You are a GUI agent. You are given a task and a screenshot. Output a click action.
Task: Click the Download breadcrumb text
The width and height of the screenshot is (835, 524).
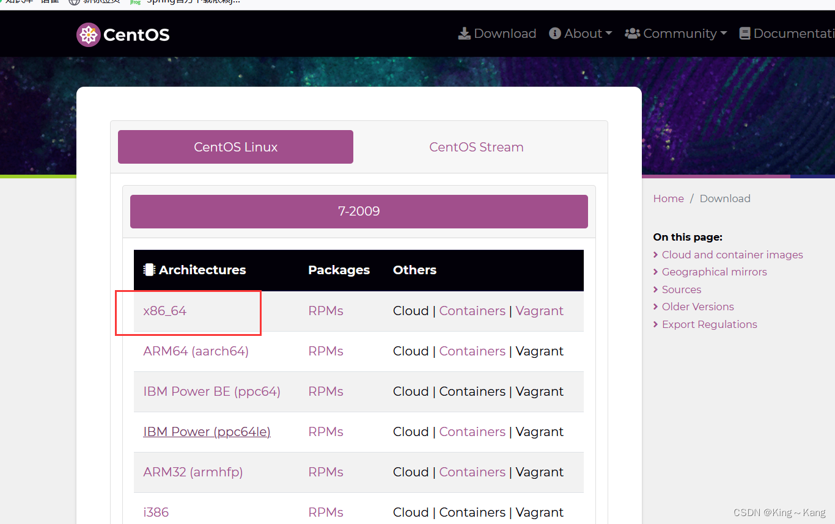coord(725,198)
